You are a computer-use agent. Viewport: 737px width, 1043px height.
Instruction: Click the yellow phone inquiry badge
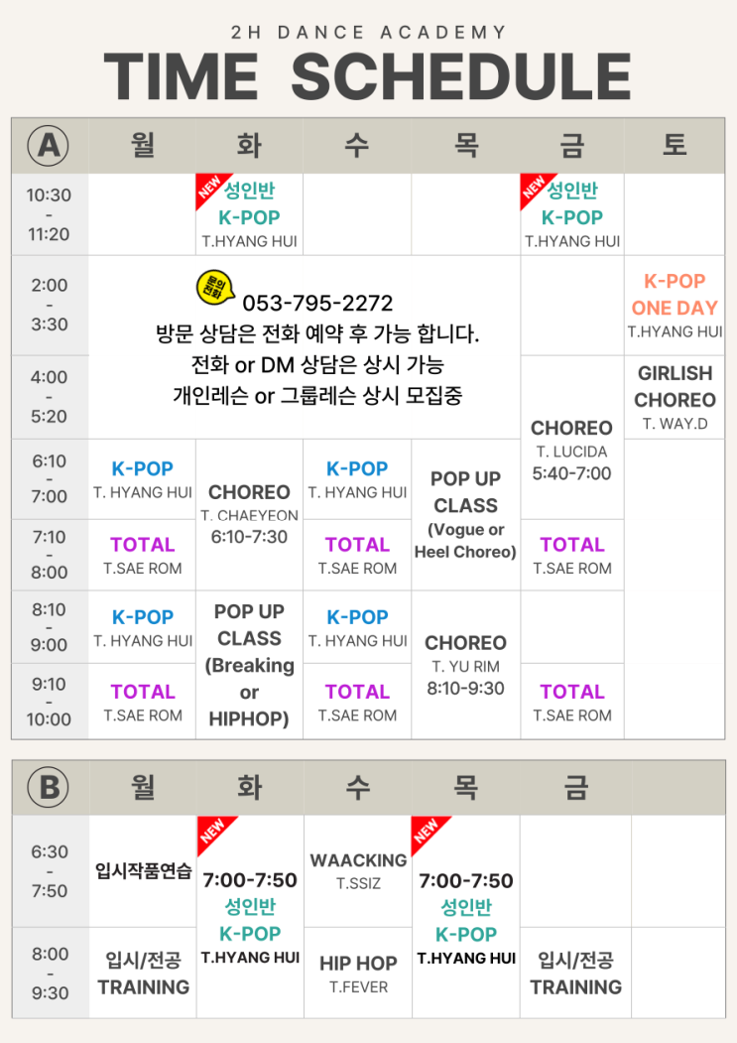click(211, 288)
